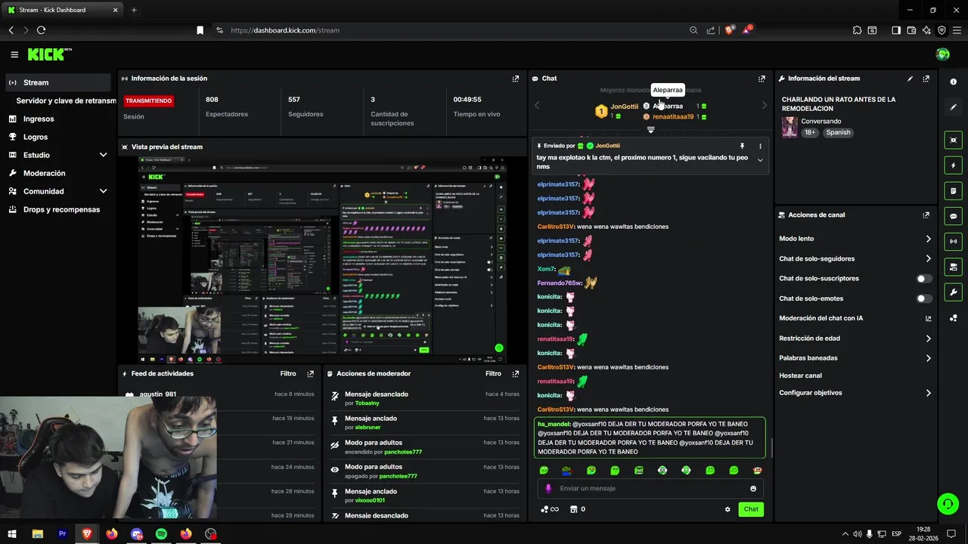The image size is (968, 544).
Task: Click the shop icon with count 0
Action: (x=578, y=509)
